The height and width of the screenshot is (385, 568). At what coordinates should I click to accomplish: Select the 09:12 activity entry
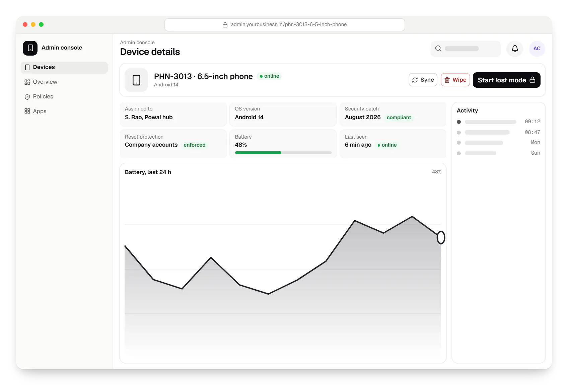click(498, 122)
